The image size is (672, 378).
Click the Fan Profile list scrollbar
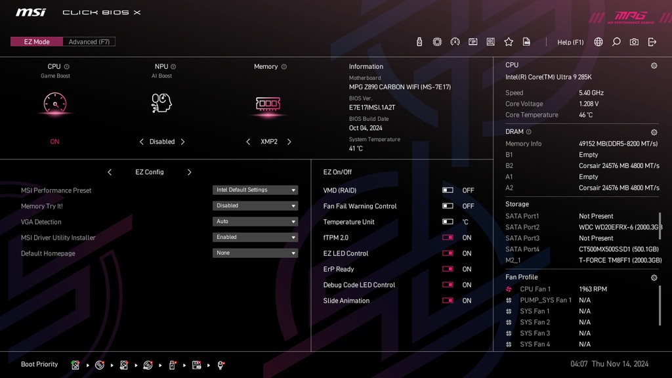coord(660,306)
